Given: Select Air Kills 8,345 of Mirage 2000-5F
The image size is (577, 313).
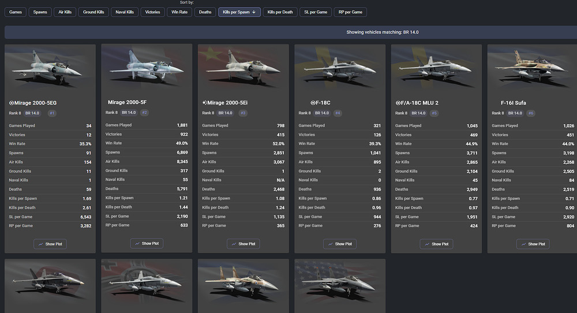Looking at the screenshot, I should (x=182, y=162).
